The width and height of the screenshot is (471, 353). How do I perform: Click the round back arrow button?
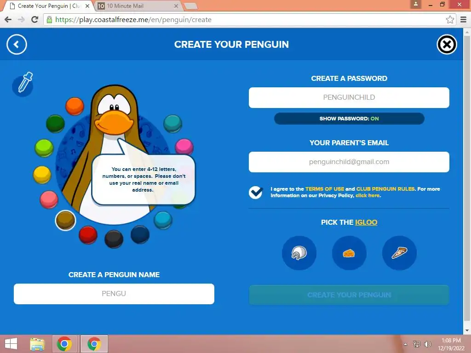tap(17, 45)
